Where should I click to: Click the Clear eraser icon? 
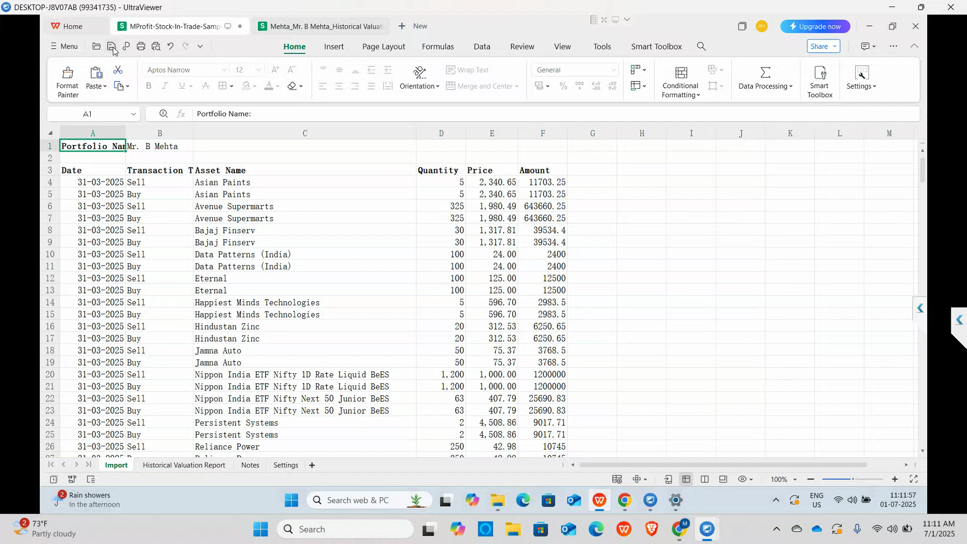click(292, 86)
